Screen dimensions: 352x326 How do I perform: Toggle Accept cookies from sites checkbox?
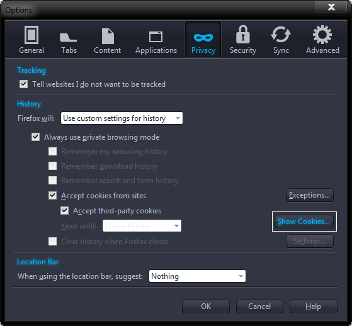click(52, 196)
